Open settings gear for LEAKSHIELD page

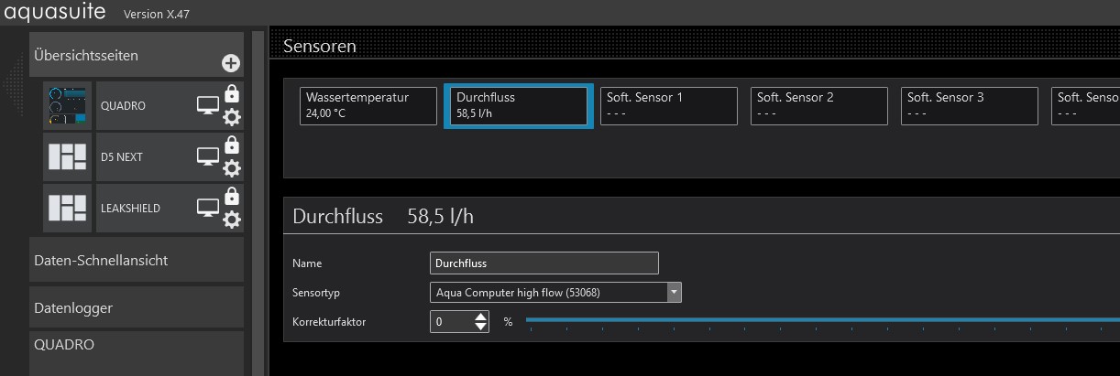tap(232, 219)
